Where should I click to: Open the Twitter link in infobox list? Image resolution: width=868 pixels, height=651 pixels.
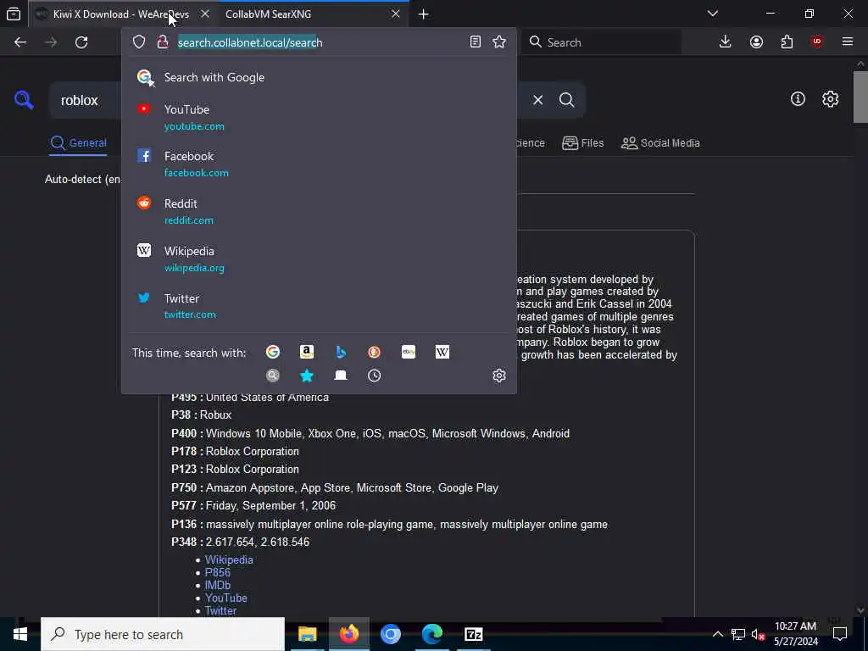[220, 610]
